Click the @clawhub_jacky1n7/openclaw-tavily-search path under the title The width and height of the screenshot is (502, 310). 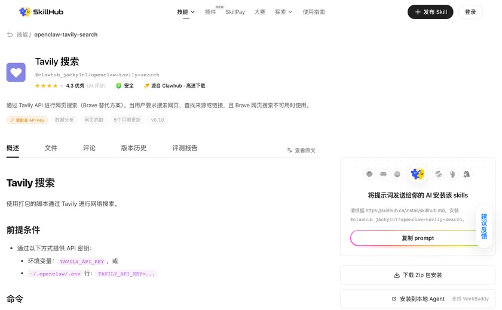[97, 75]
